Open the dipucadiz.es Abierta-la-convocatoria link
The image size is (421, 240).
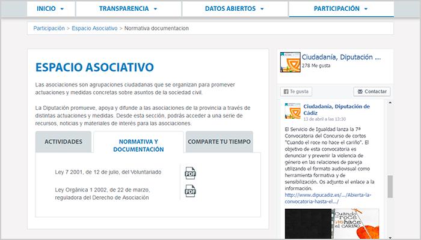click(328, 198)
